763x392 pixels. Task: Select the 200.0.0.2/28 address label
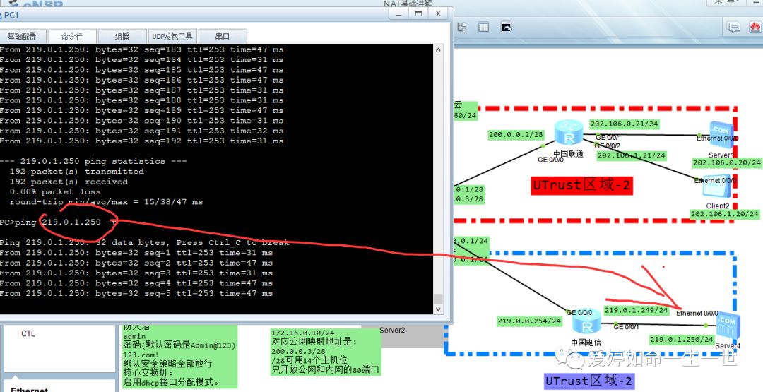(516, 135)
